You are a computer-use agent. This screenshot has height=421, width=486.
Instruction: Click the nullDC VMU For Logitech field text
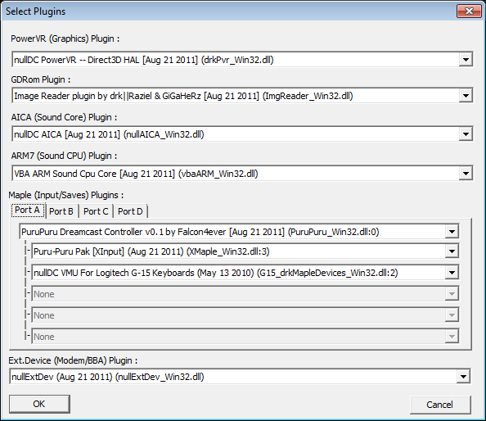click(x=216, y=273)
